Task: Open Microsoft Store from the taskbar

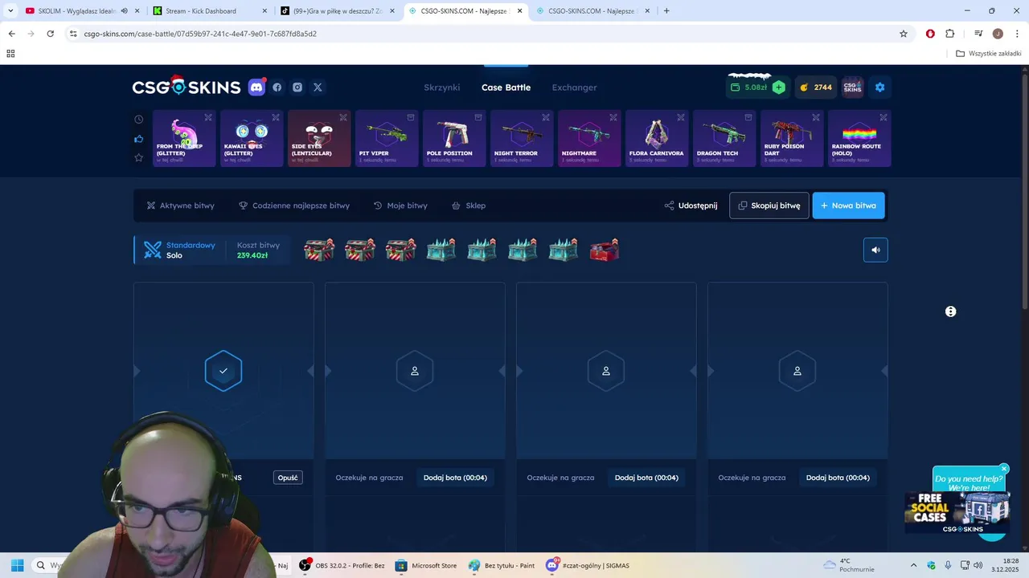Action: [x=425, y=565]
